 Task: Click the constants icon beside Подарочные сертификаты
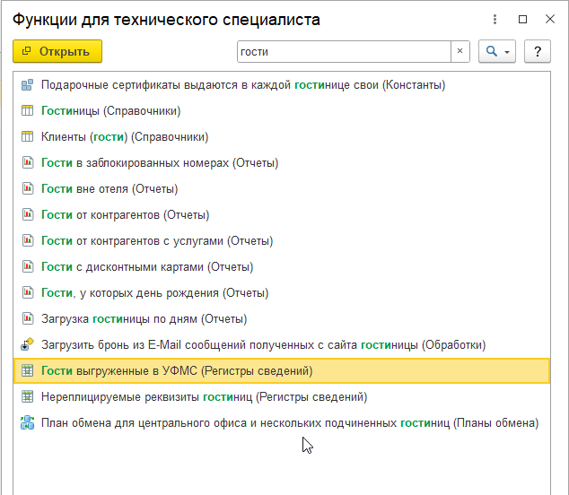pos(27,85)
